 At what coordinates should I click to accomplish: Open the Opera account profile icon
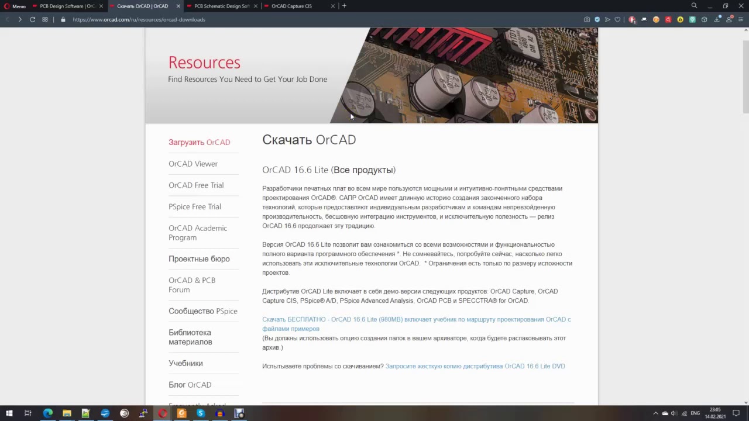[x=729, y=19]
